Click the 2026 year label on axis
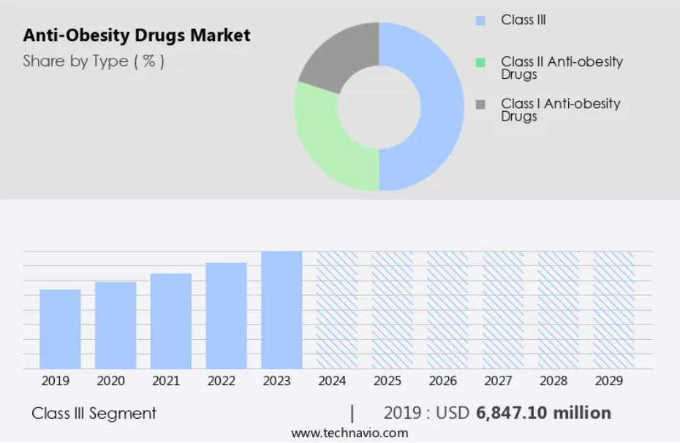 [442, 381]
